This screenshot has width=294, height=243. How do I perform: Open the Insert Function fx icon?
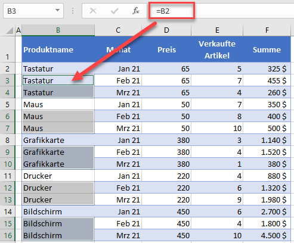pos(136,11)
